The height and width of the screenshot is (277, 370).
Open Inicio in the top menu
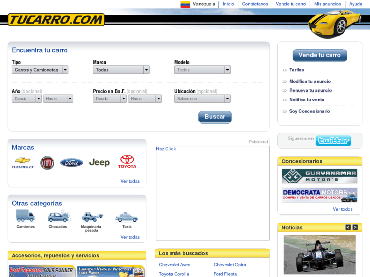(x=229, y=4)
